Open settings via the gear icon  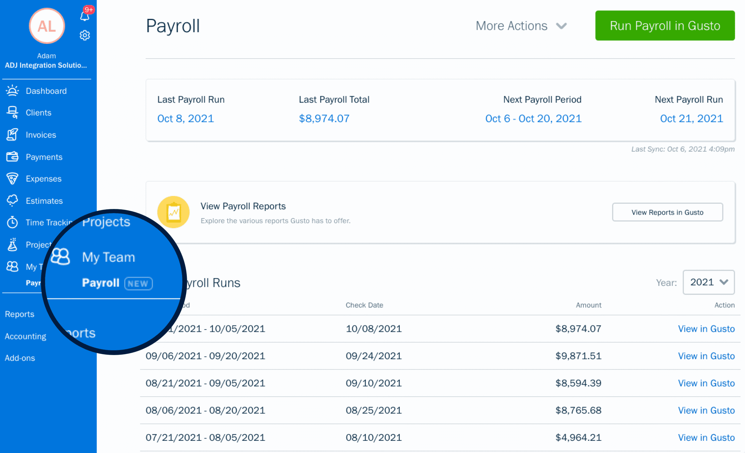click(x=85, y=35)
